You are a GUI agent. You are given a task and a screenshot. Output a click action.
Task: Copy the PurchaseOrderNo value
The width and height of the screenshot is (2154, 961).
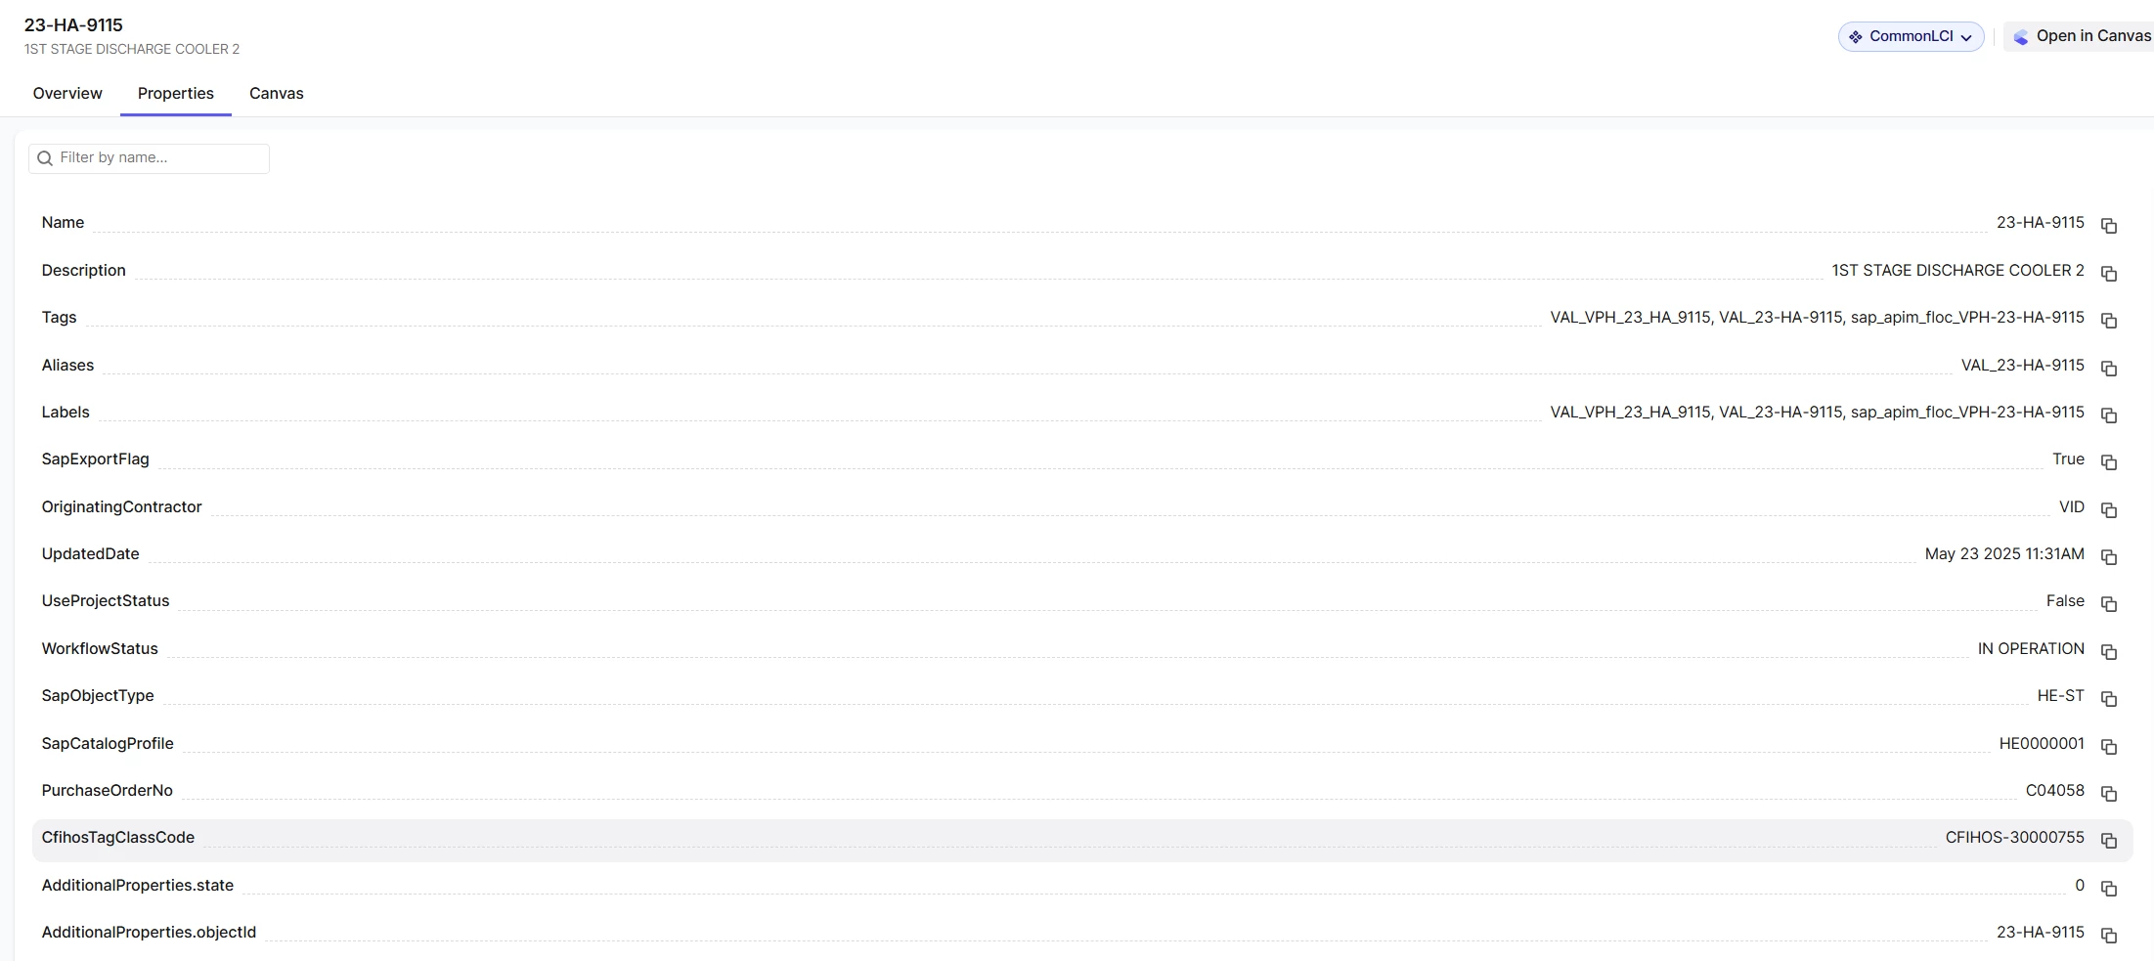(2109, 794)
